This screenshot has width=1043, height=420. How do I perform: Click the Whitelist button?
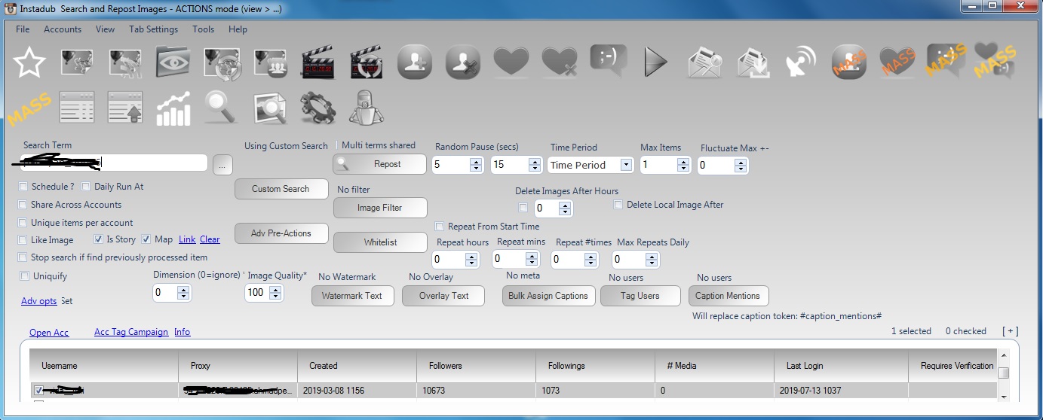click(x=379, y=242)
